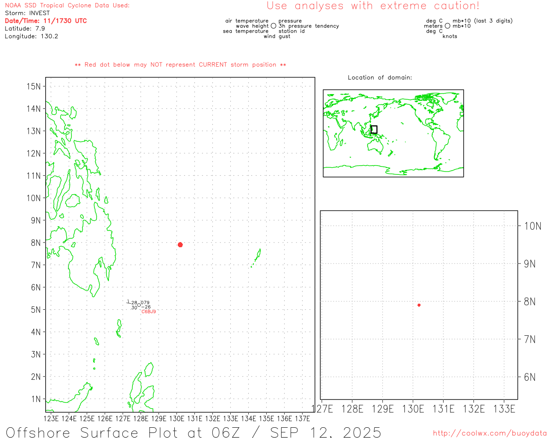Click the units legend circle beside 'meters'
The height and width of the screenshot is (438, 547).
point(447,26)
